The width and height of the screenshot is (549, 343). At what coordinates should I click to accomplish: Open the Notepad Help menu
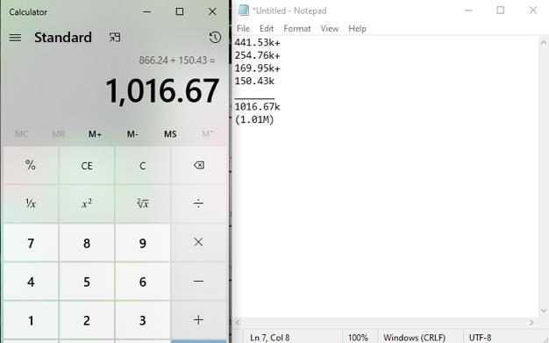[x=357, y=28]
